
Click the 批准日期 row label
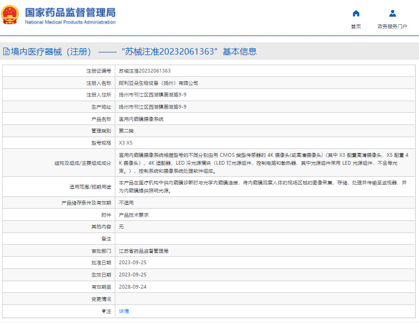pos(101,263)
